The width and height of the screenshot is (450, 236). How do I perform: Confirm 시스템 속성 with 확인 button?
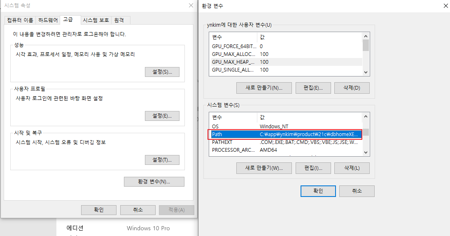point(99,210)
